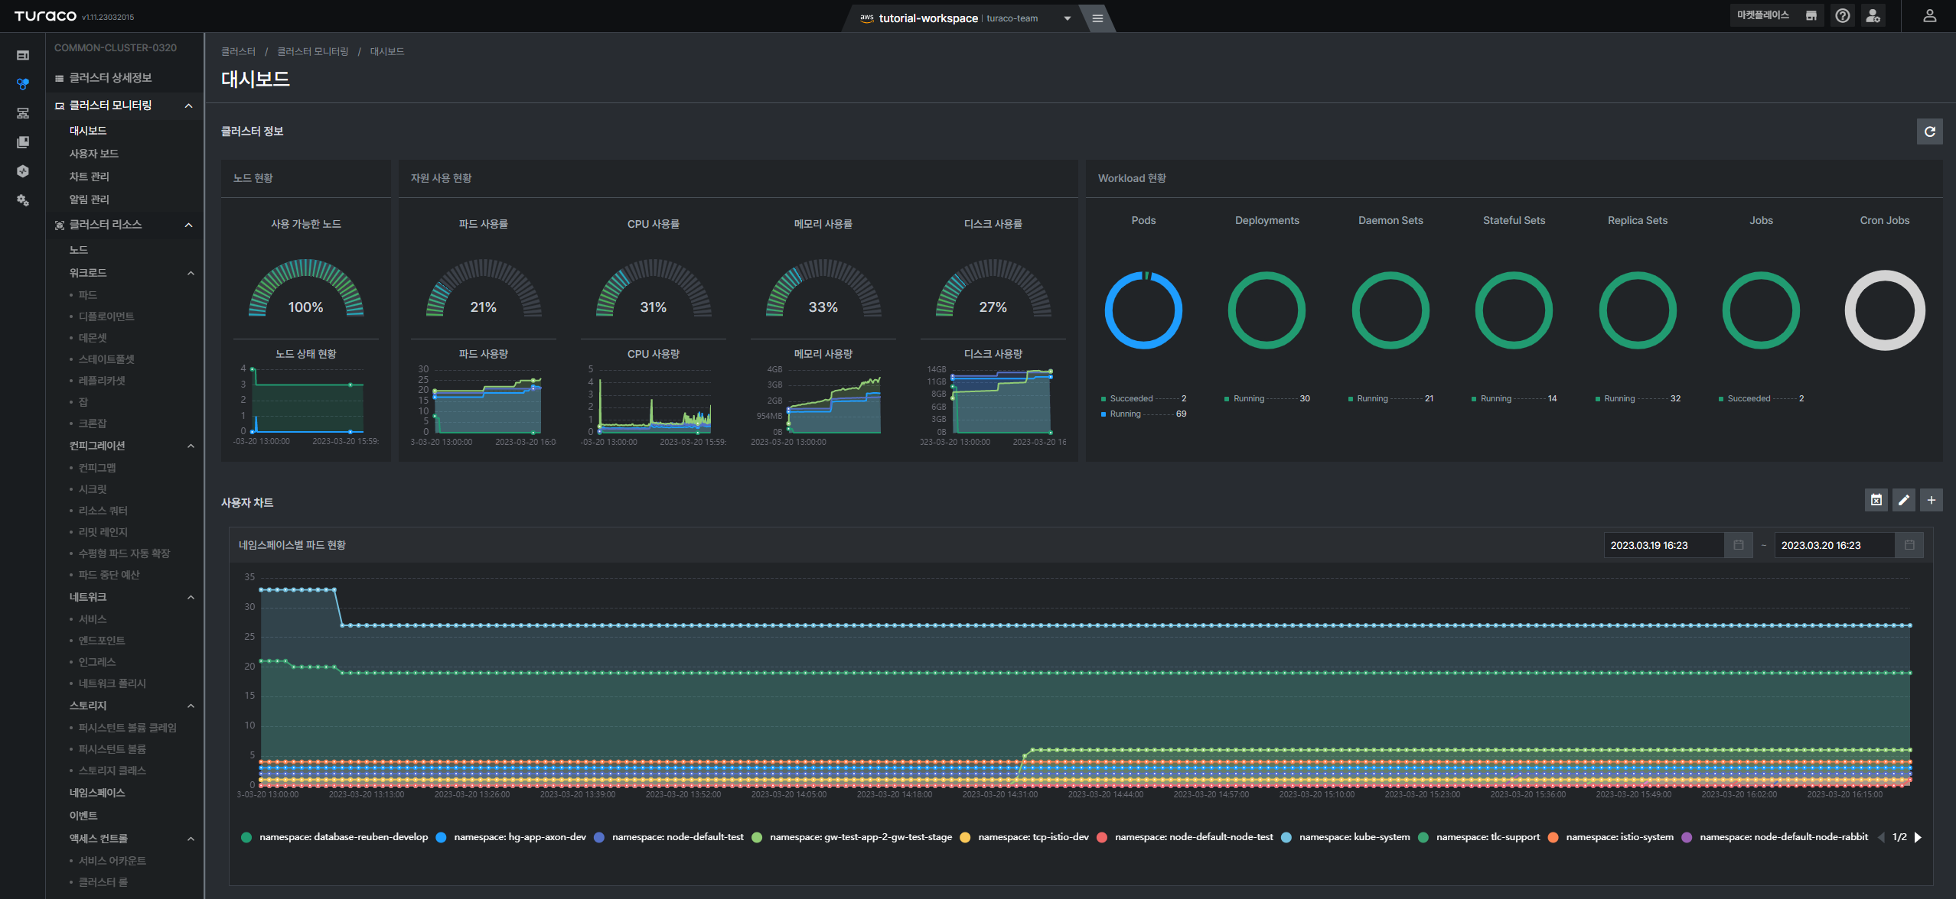
Task: Click the plus icon to add user chart
Action: [x=1931, y=500]
